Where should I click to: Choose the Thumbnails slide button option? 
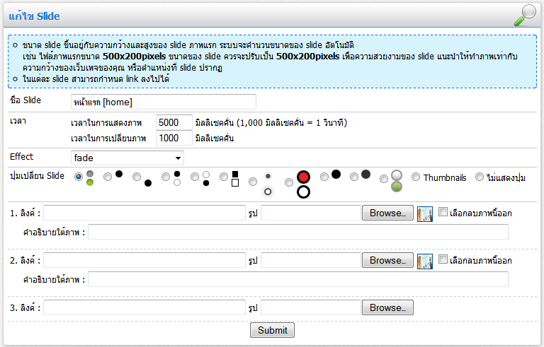click(416, 177)
